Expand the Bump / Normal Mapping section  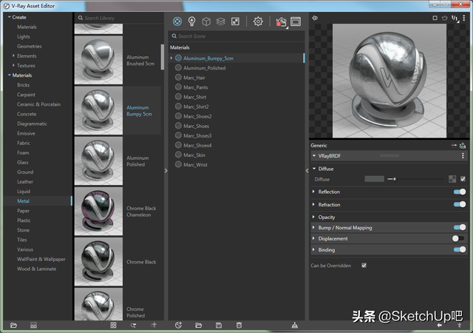click(345, 228)
